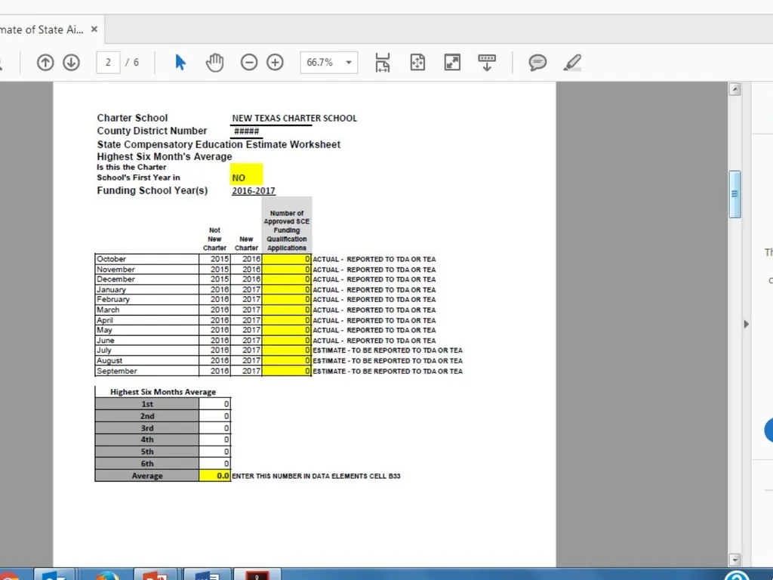Click the yellow applications cell for July
This screenshot has height=580, width=773.
pos(286,350)
